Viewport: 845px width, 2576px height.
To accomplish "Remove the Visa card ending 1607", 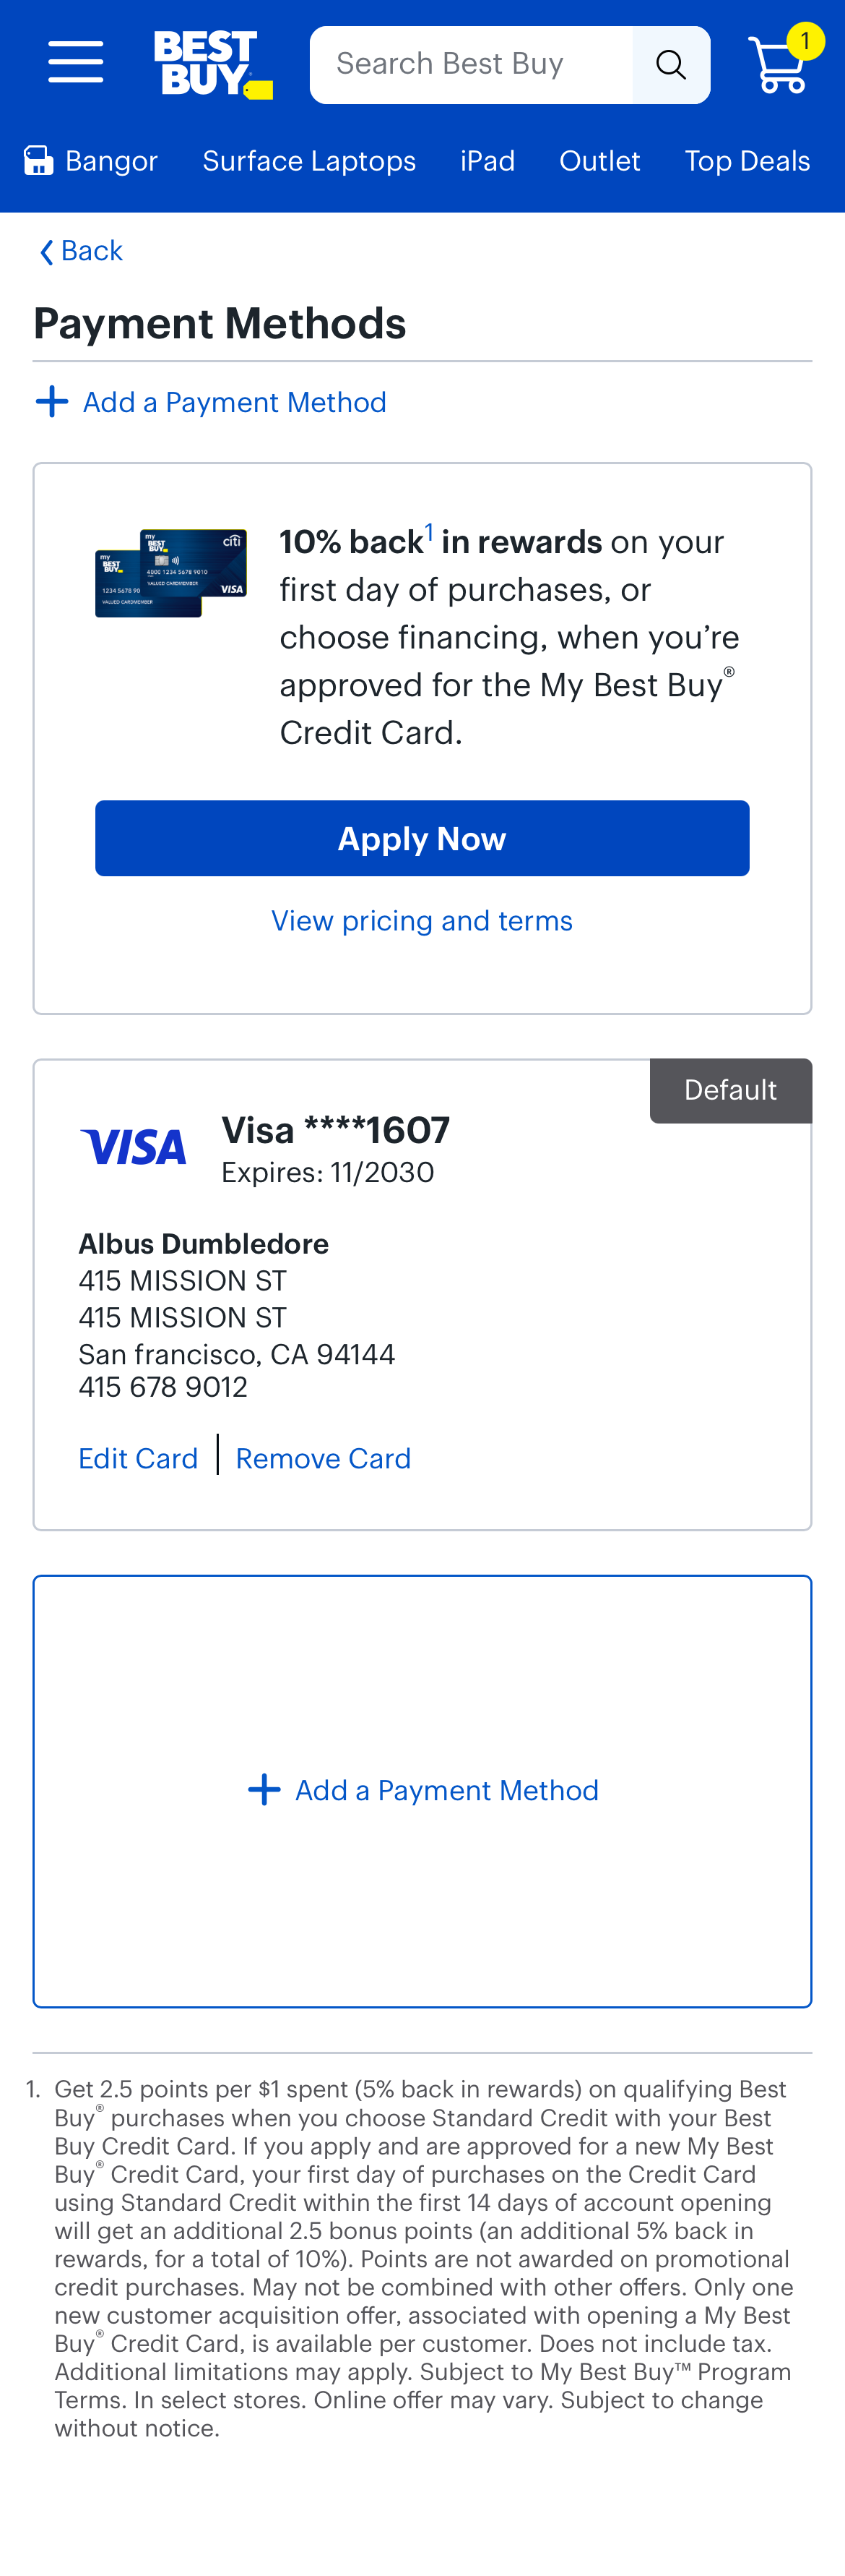I will pyautogui.click(x=323, y=1458).
